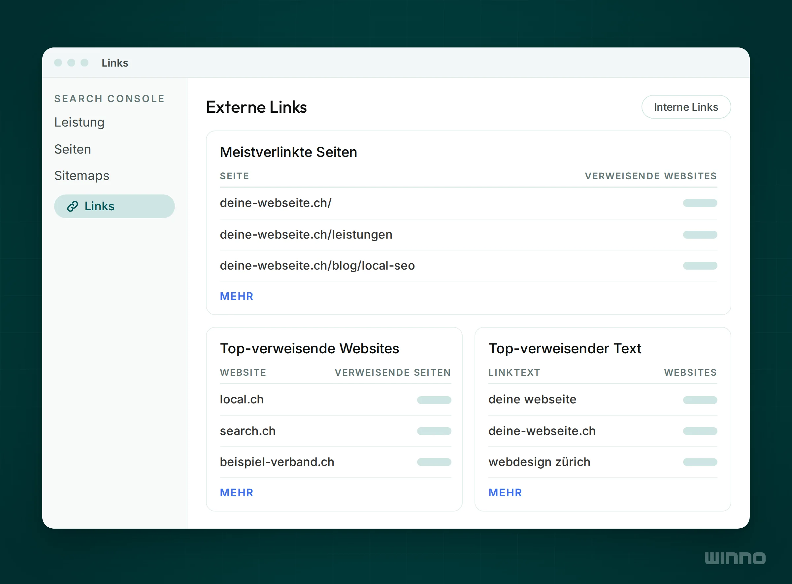Select the Links label in the sidebar
The height and width of the screenshot is (584, 792).
coord(99,206)
